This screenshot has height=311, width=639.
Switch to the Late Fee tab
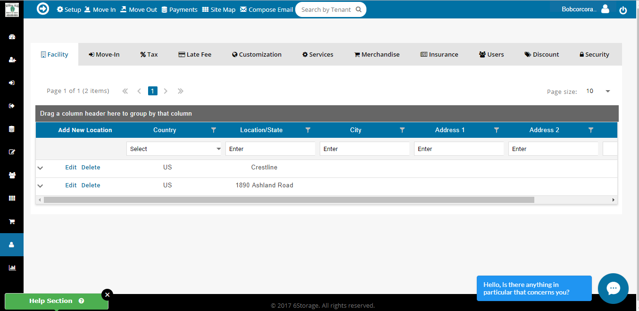coord(195,54)
